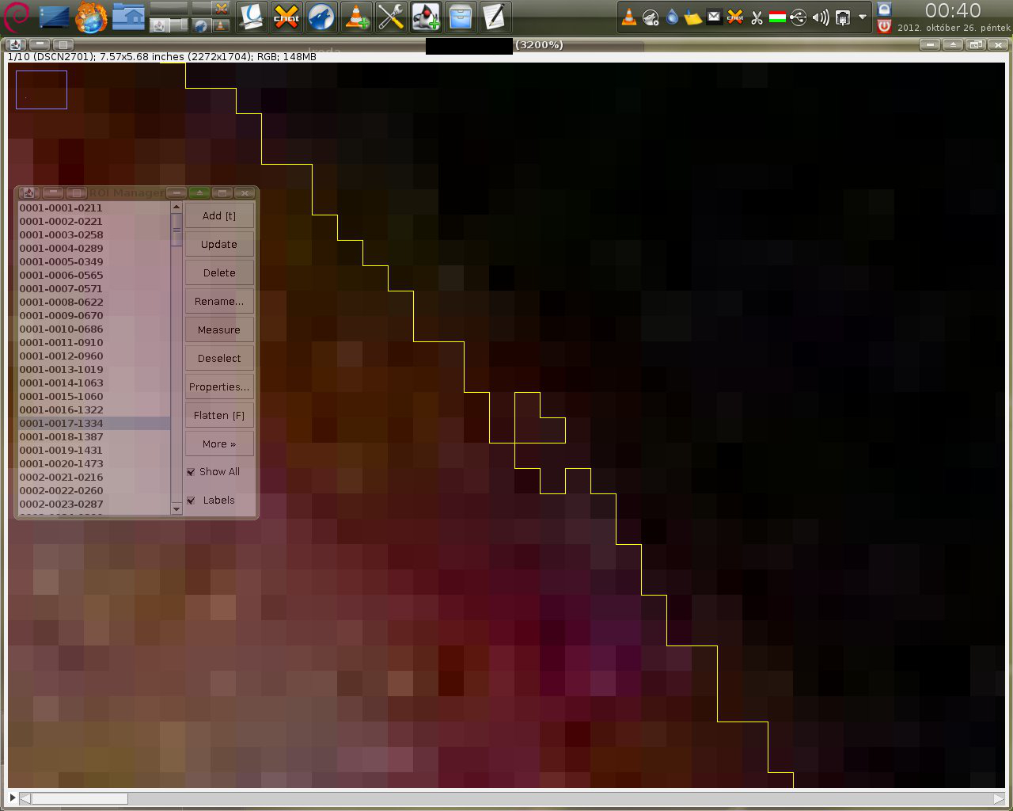Select ROI 0001-0010-0686 in the list

tap(62, 329)
